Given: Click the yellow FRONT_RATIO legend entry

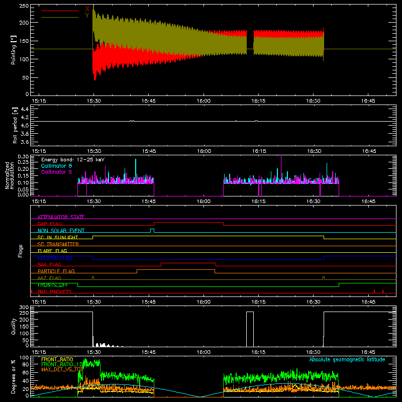Looking at the screenshot, I should point(57,359).
